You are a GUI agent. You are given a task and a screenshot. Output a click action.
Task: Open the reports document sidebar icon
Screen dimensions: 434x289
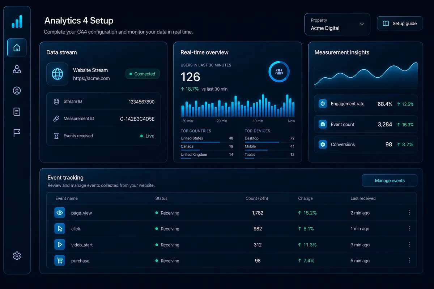tap(17, 112)
